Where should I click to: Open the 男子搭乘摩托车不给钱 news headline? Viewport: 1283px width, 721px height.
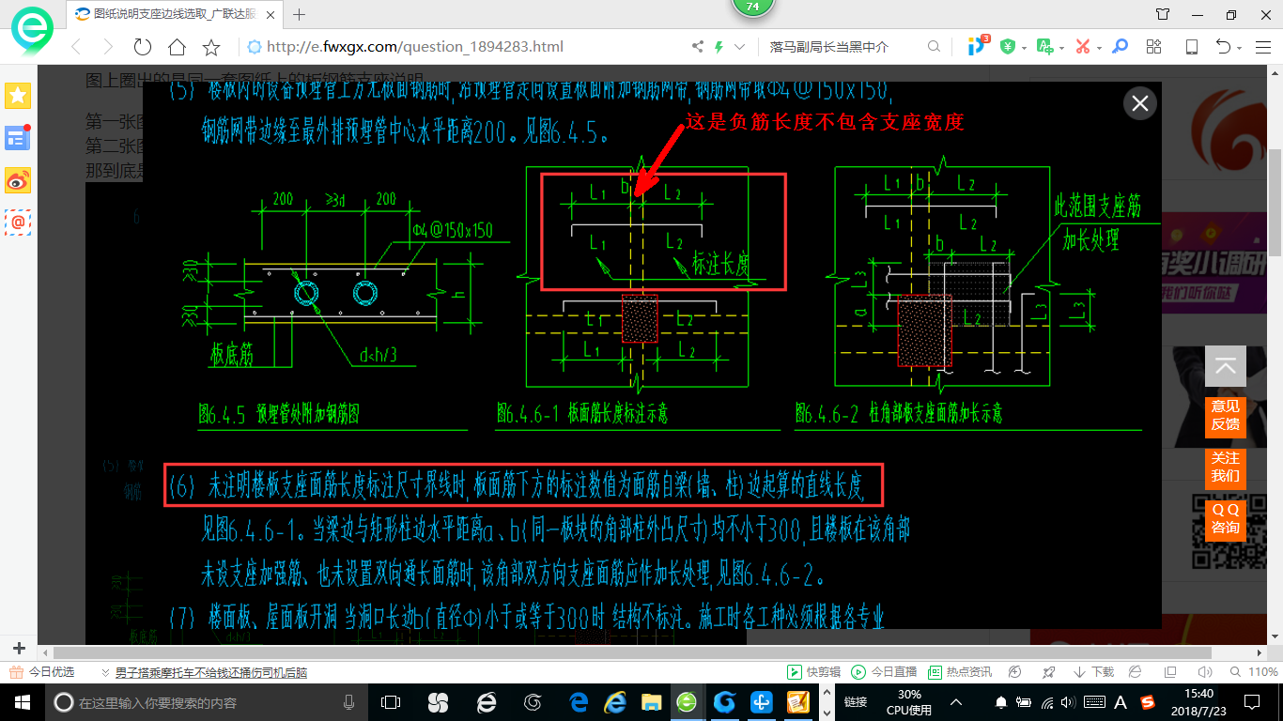coord(211,672)
